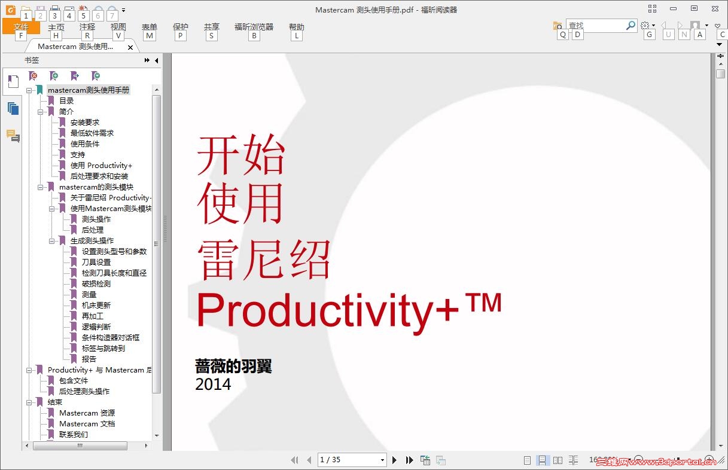Jump to the last page button
This screenshot has height=470, width=728.
coord(410,460)
